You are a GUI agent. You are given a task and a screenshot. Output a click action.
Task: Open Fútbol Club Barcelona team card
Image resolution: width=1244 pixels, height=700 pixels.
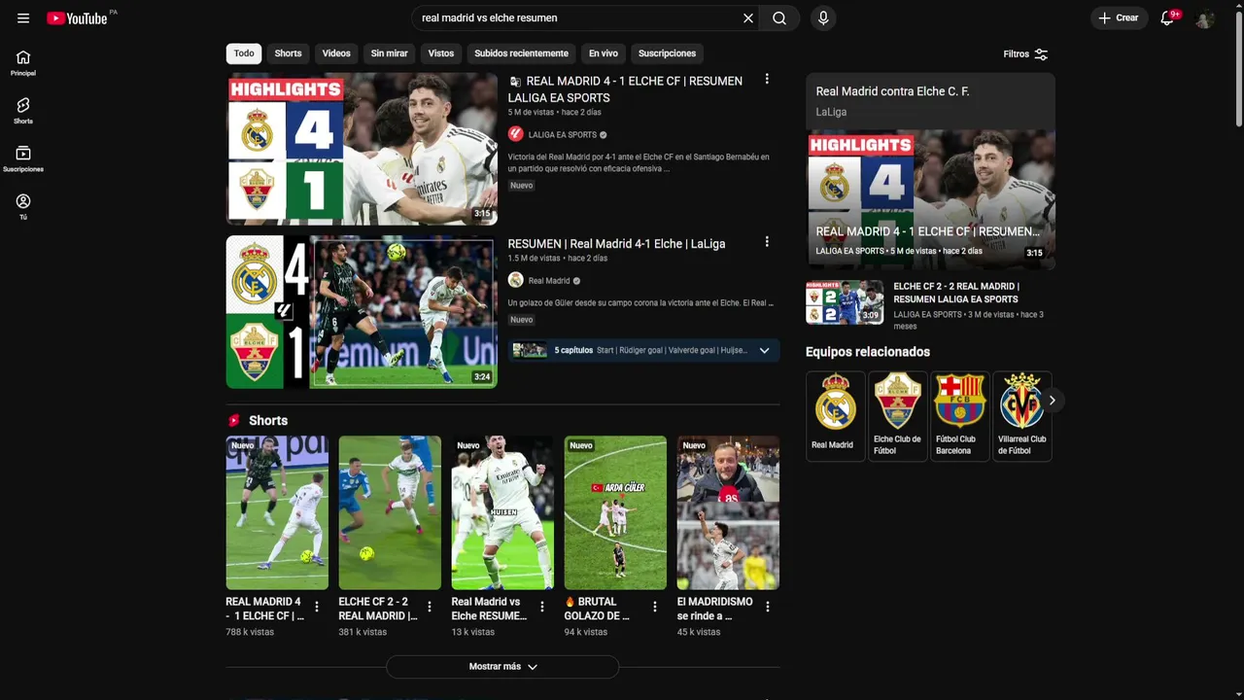tap(959, 416)
